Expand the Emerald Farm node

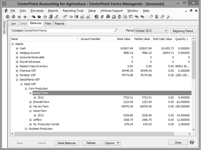click(x=30, y=102)
